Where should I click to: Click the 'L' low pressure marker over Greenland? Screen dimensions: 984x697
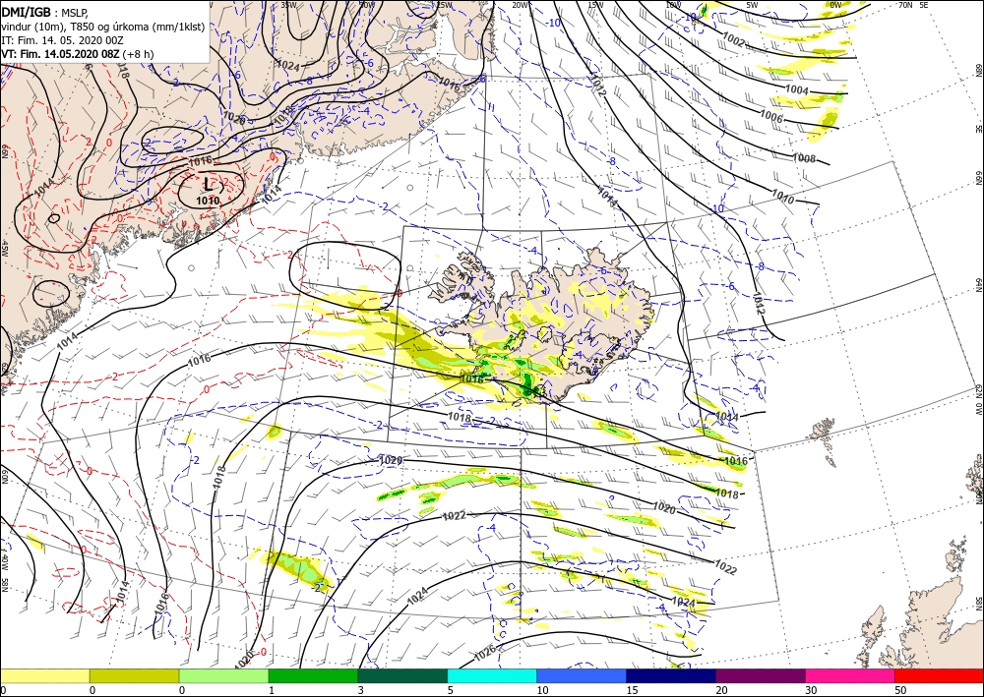click(x=209, y=185)
